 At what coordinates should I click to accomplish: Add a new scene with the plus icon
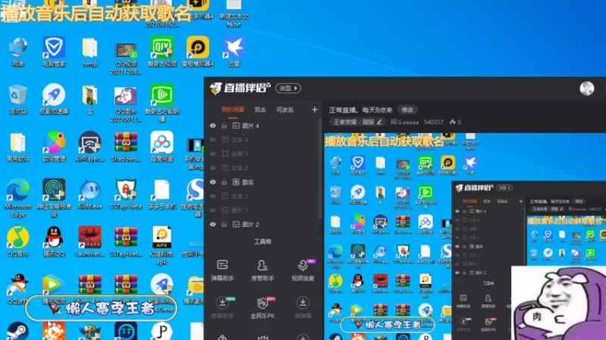[314, 110]
